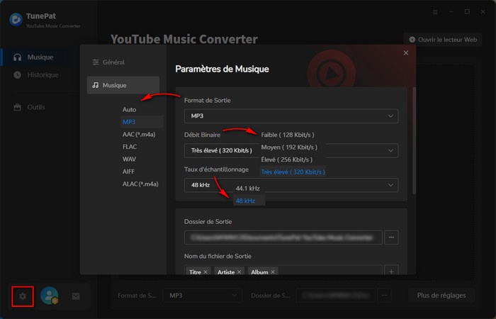The width and height of the screenshot is (496, 319).
Task: Select Très élevé ( 320 Kbit/s ) option
Action: (293, 172)
